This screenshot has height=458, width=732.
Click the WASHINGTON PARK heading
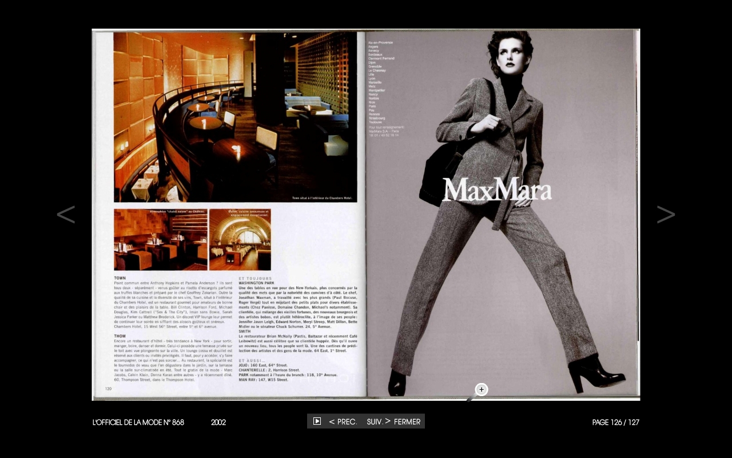pyautogui.click(x=257, y=283)
